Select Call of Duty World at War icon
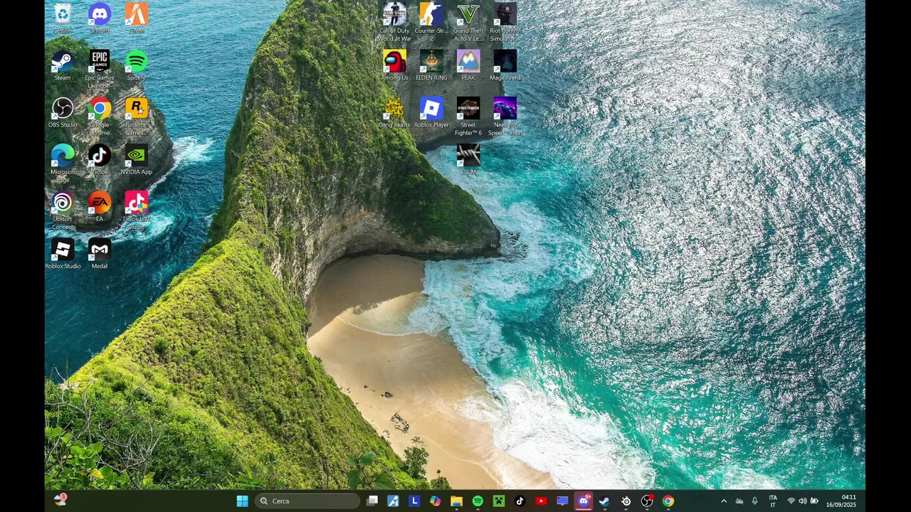Image resolution: width=911 pixels, height=512 pixels. 394,22
